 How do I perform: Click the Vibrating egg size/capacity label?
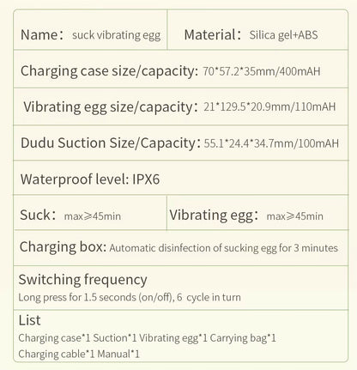tap(111, 107)
